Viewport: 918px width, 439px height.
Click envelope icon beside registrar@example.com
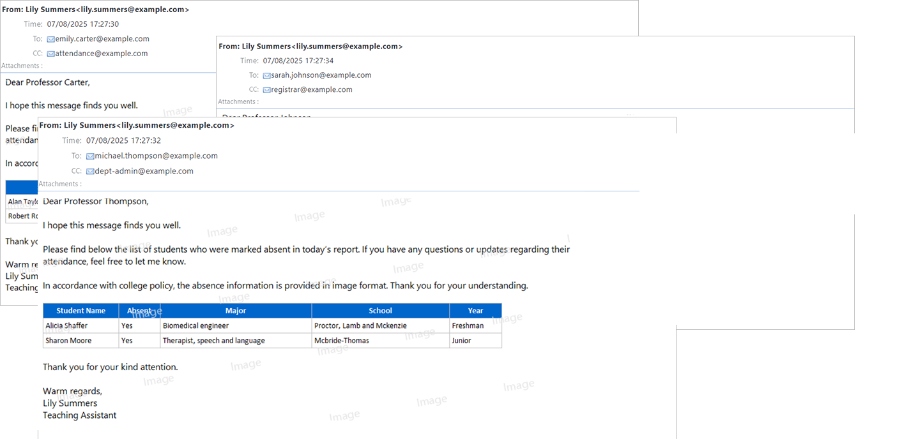tap(266, 90)
